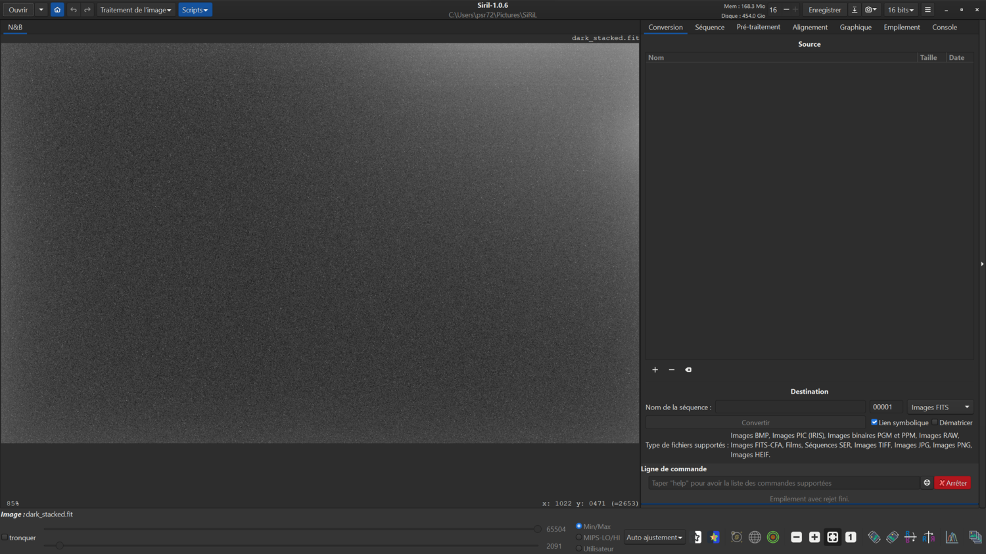The width and height of the screenshot is (986, 554).
Task: Click the Nom de la séquence field
Action: coord(790,407)
